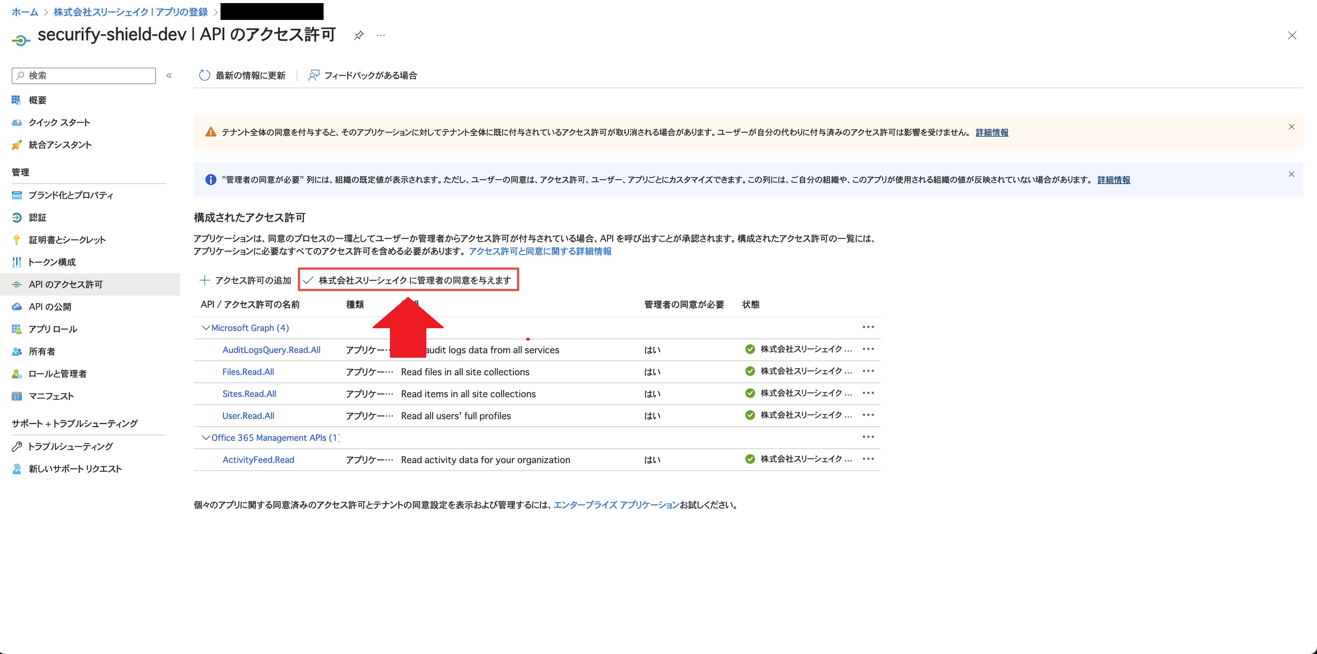Viewport: 1317px width, 654px height.
Task: Go to 株式会社スリーシェイク | アプリの登録 breadcrumb
Action: 131,12
